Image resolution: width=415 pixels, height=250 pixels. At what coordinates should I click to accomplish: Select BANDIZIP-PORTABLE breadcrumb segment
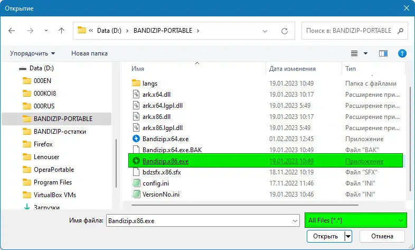click(x=163, y=31)
